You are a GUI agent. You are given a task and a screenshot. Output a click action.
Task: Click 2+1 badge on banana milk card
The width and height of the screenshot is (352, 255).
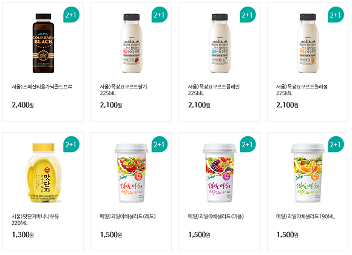[x=71, y=145]
